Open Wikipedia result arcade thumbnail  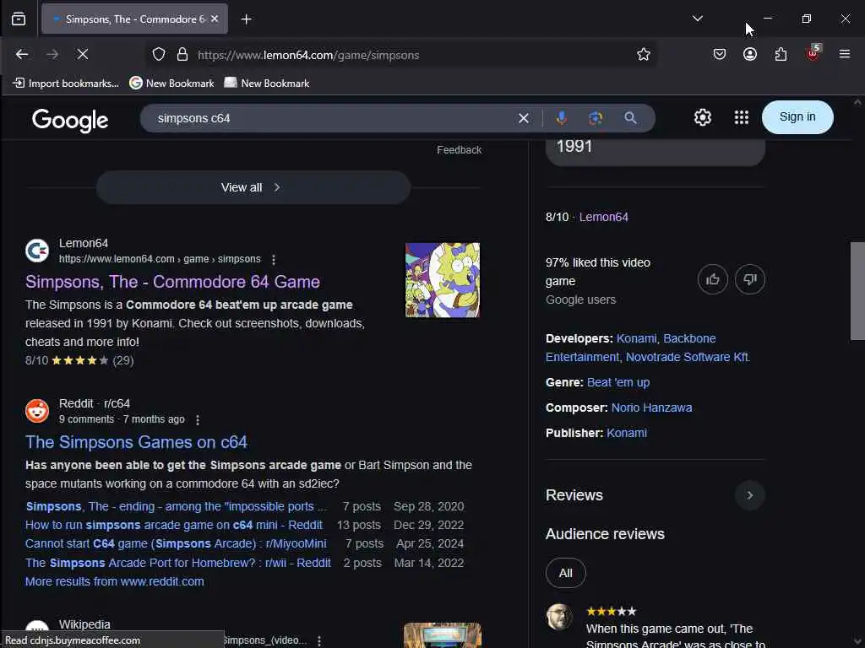pos(443,635)
